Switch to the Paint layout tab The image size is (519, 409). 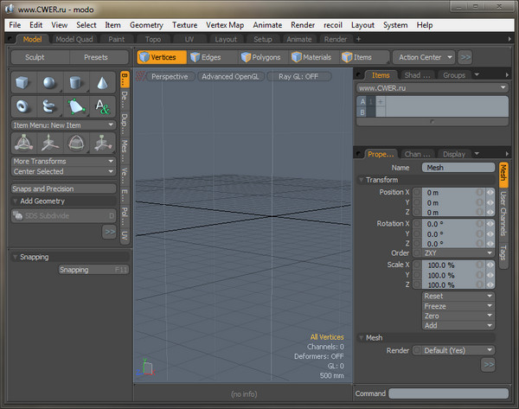click(x=116, y=39)
